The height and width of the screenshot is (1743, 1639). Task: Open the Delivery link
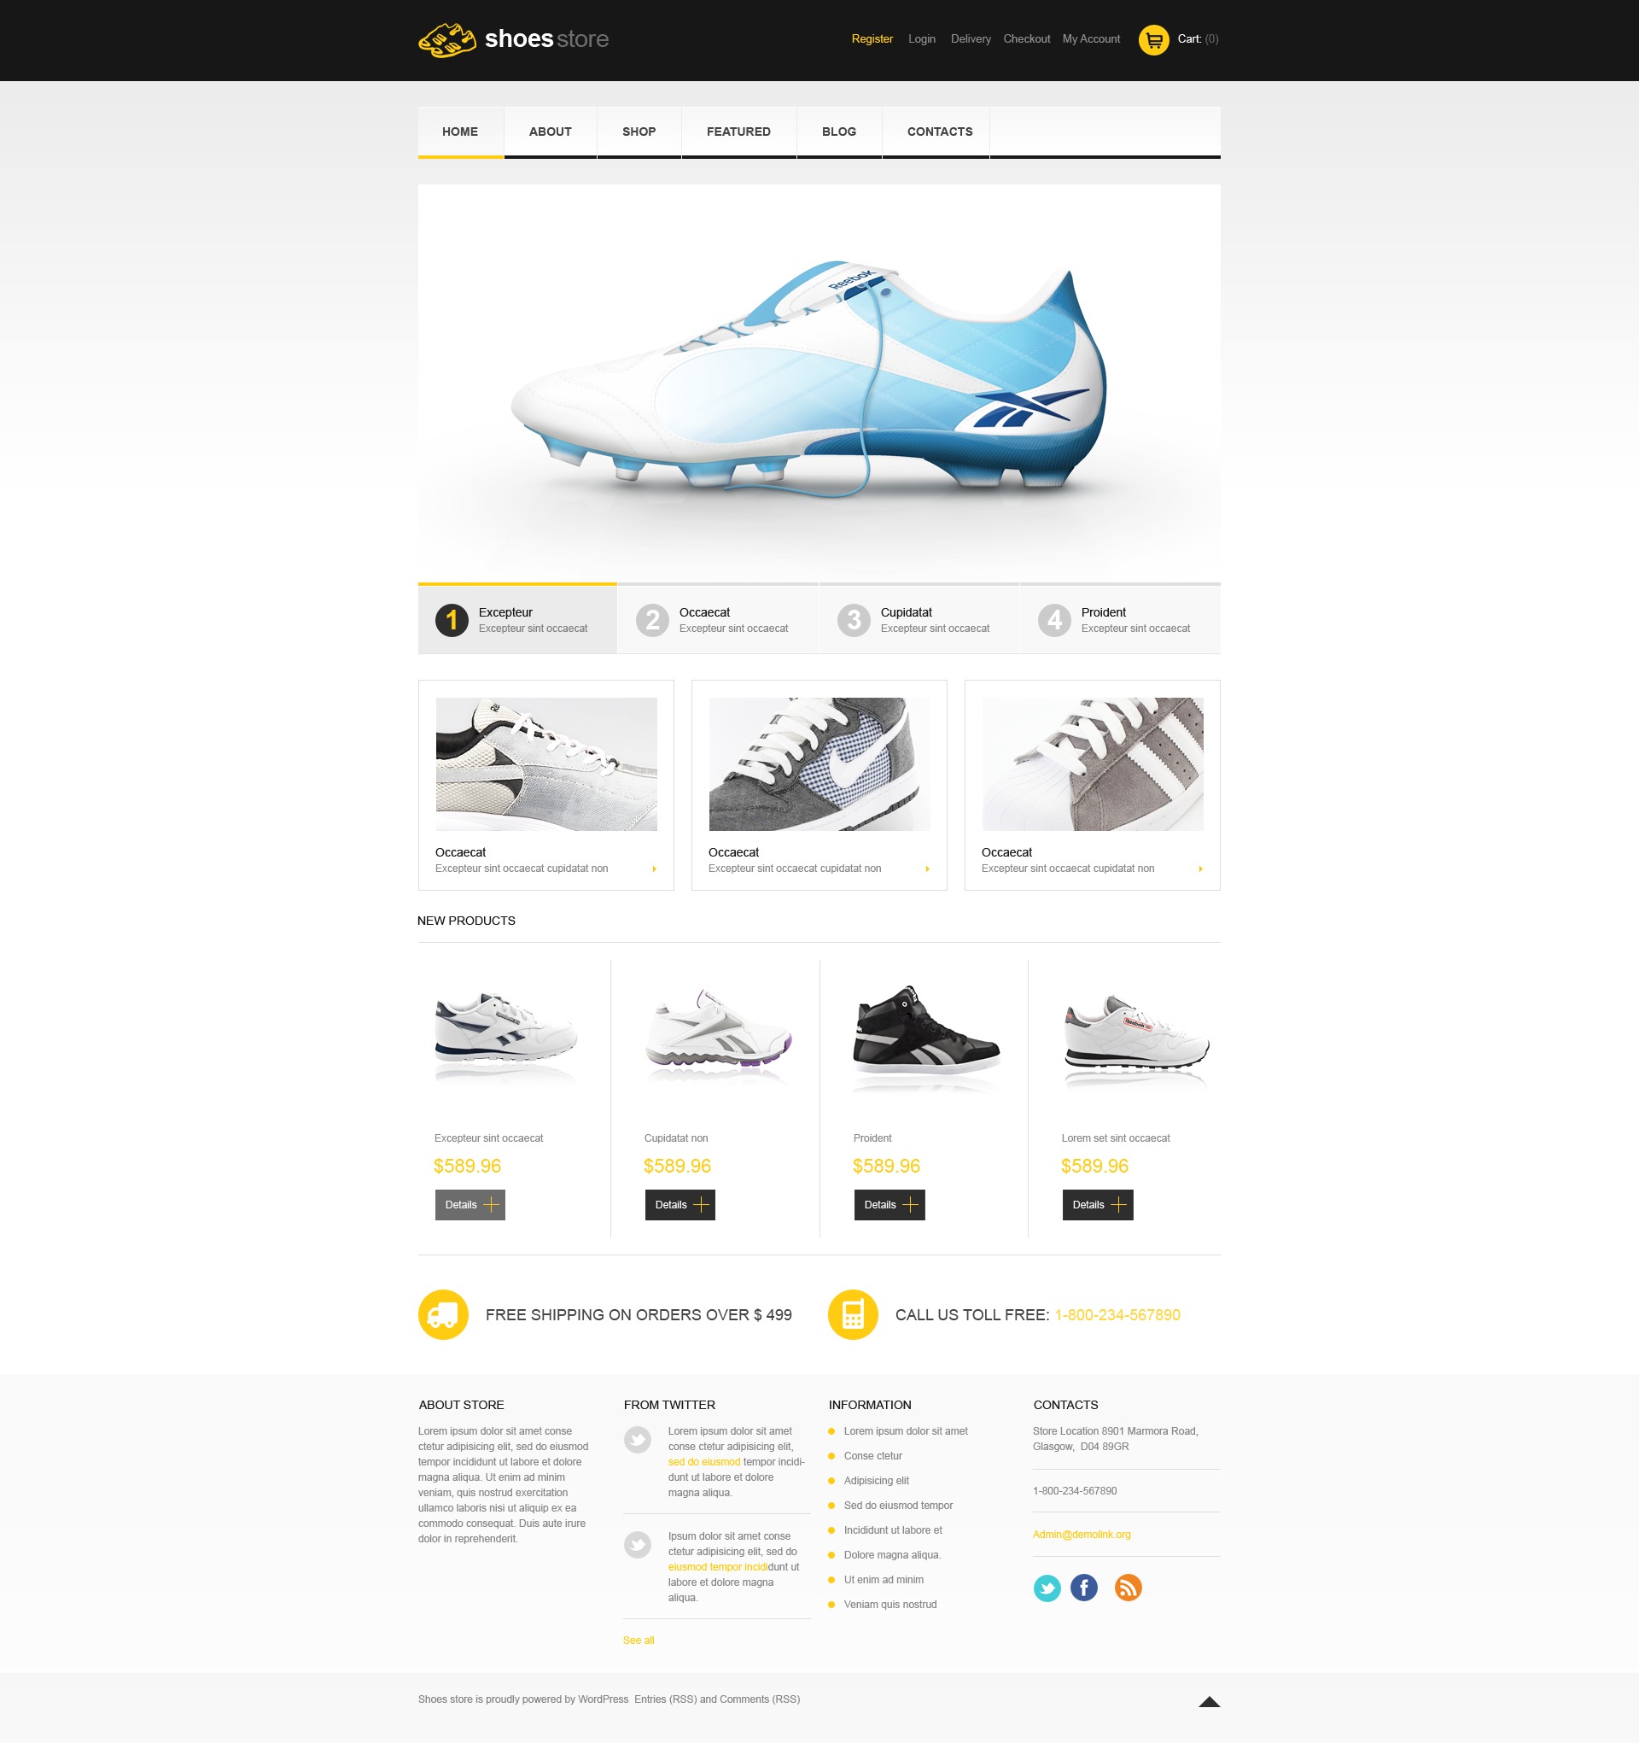click(971, 39)
